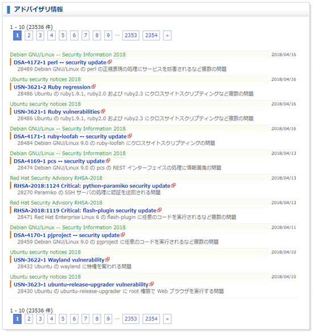Click the Red Hat Security Advisory RHSA-2018 category above flash-plugin
Screen dimensions: 313x332
pos(56,202)
